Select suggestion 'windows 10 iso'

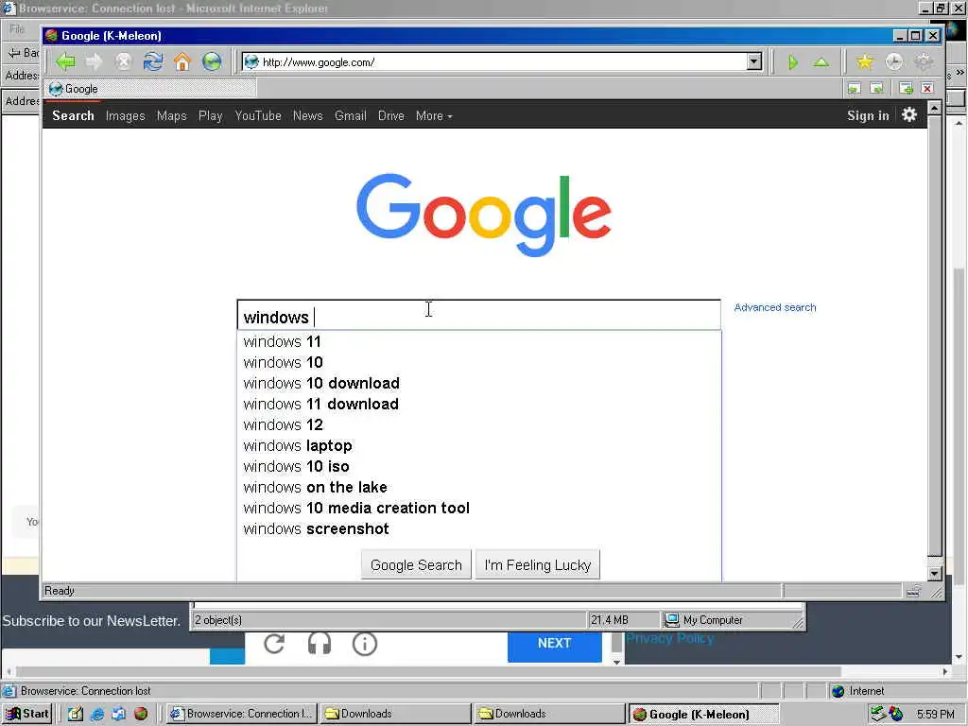479,466
